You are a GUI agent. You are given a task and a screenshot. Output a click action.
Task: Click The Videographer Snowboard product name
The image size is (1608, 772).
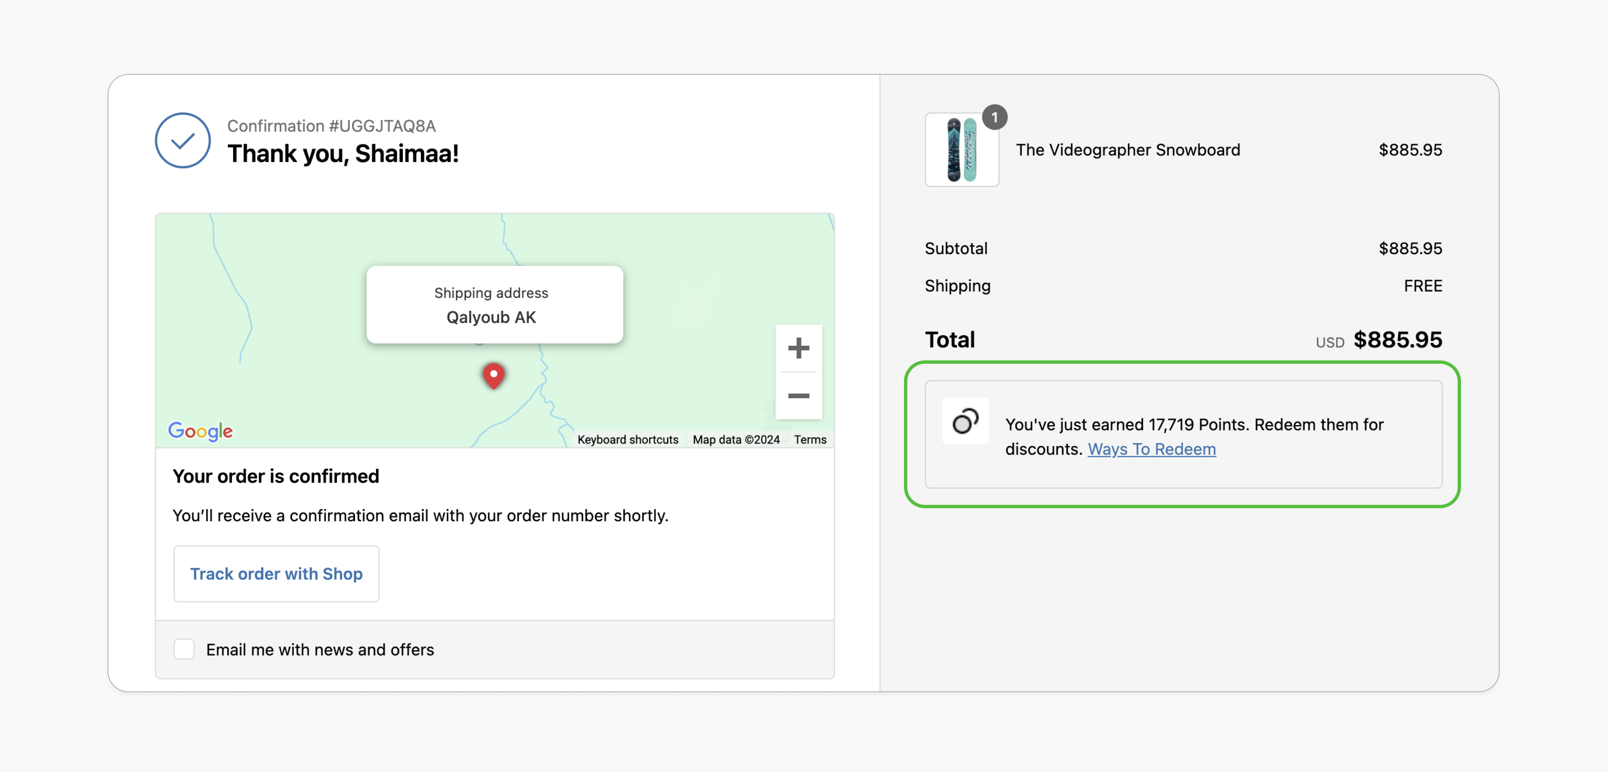pyautogui.click(x=1127, y=150)
